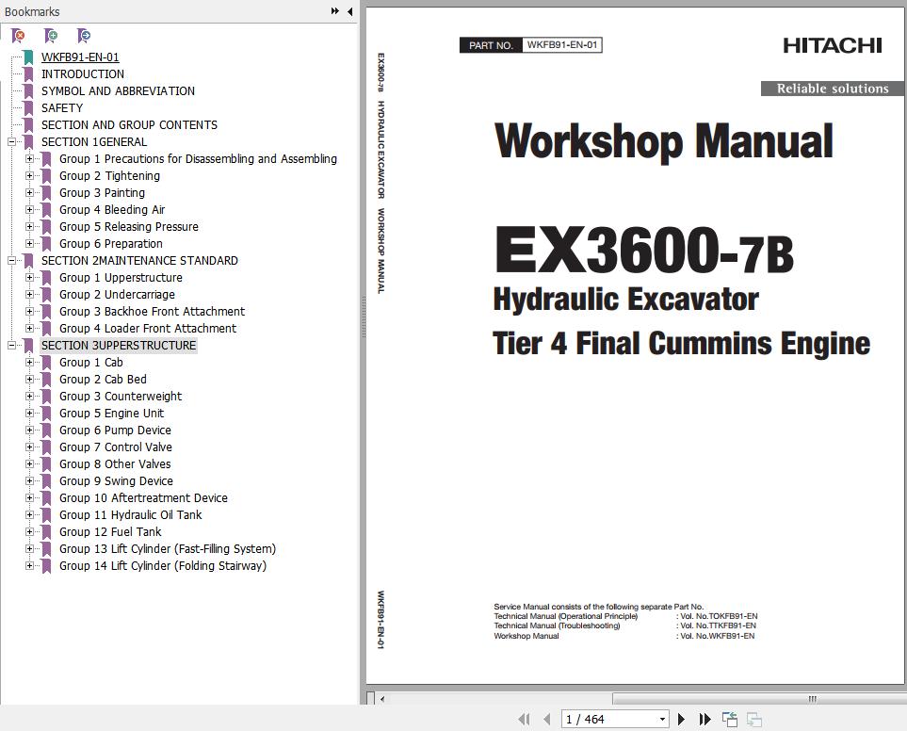907x731 pixels.
Task: Select Group 4 Loader Front Attachment
Action: tap(148, 329)
